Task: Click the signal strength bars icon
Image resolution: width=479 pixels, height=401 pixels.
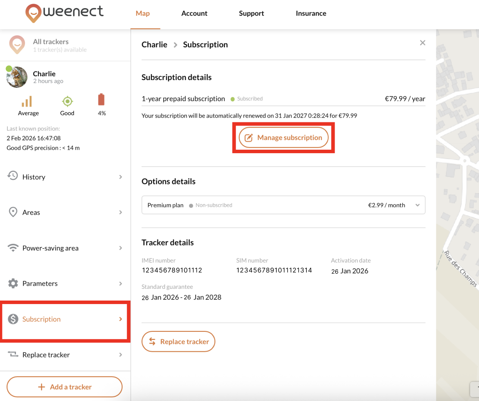Action: click(x=27, y=102)
